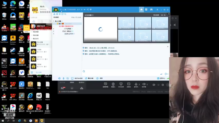Click the record video camera icon in streaming toolbar
This screenshot has height=123, width=219.
[154, 85]
